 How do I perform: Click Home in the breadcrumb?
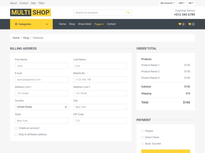[x=16, y=38]
